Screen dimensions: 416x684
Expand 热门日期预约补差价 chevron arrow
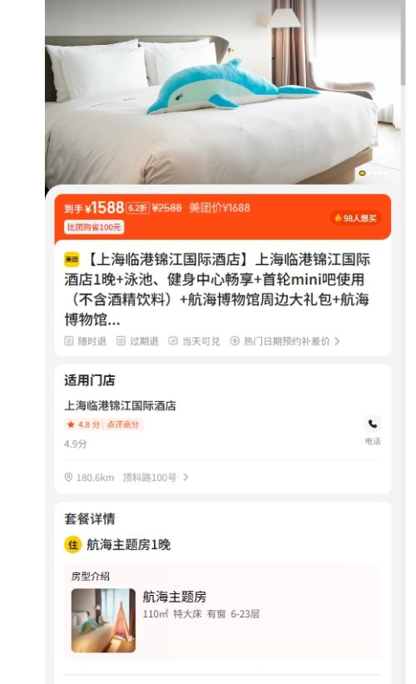[x=337, y=341]
